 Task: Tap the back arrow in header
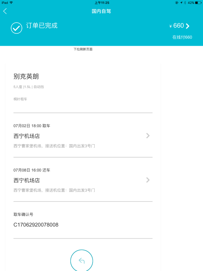tap(5, 11)
